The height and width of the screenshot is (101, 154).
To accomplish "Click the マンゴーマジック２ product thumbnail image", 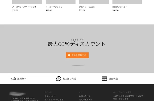I will pyautogui.click(x=61, y=2).
